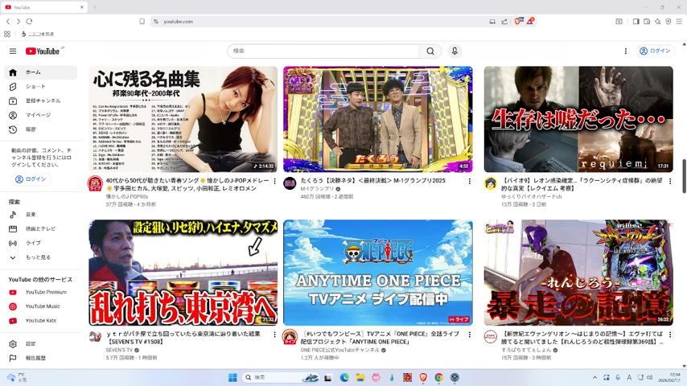
Task: Play the M-1 Grand Prix たくろう thumbnail
Action: pos(377,119)
